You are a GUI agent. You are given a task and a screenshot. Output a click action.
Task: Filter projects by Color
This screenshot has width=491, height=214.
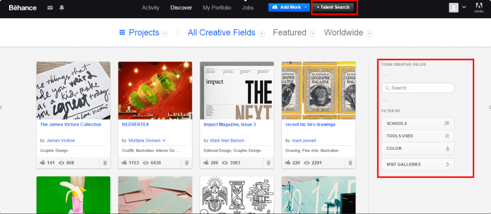point(418,149)
